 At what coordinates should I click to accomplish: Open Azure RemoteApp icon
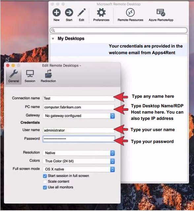click(161, 12)
